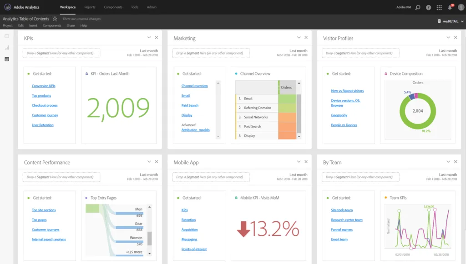Image resolution: width=466 pixels, height=264 pixels.
Task: Open the notifications bell icon
Action: [x=450, y=7]
